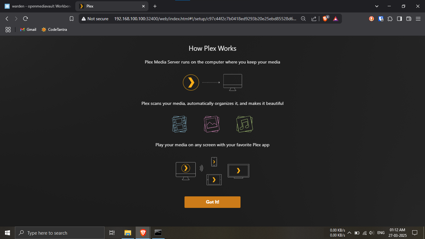This screenshot has height=239, width=425.
Task: Click the address bar URL field
Action: pyautogui.click(x=205, y=19)
